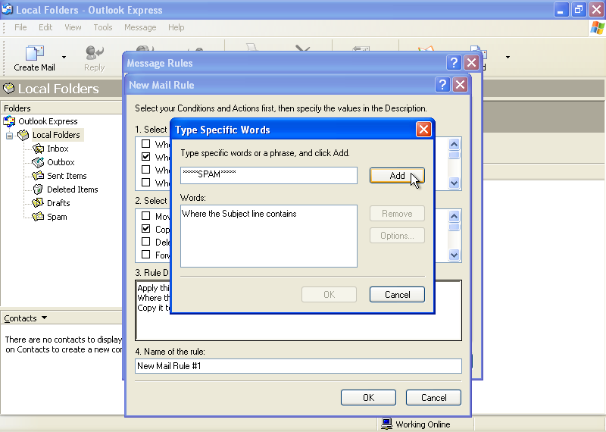This screenshot has height=432, width=606.
Task: Toggle the first condition checkbox in Conditions list
Action: 145,144
